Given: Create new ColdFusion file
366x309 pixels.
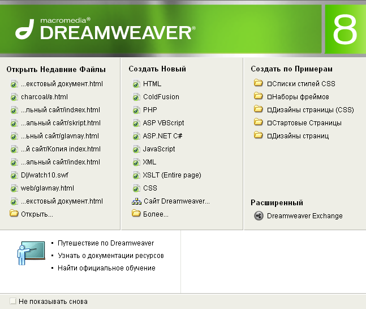Looking at the screenshot, I should pos(161,97).
